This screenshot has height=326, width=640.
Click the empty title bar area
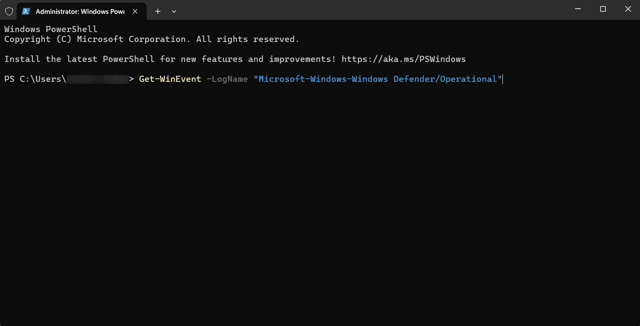368,10
